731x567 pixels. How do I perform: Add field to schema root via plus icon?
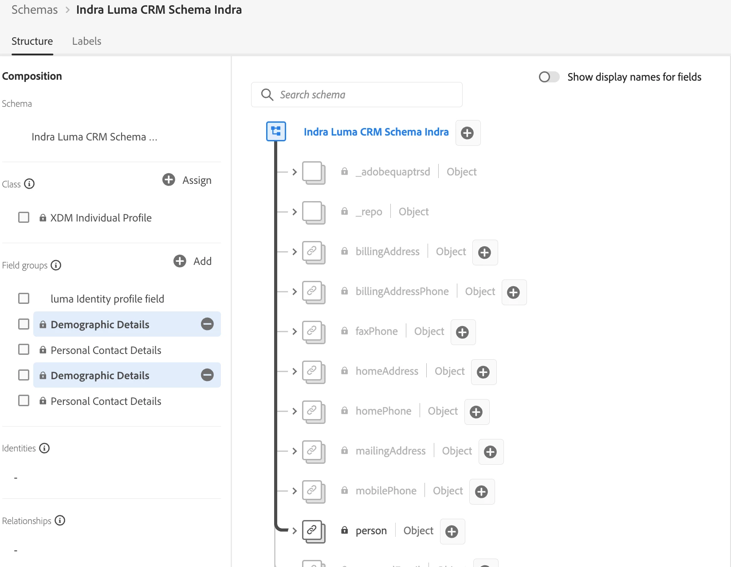pos(468,133)
